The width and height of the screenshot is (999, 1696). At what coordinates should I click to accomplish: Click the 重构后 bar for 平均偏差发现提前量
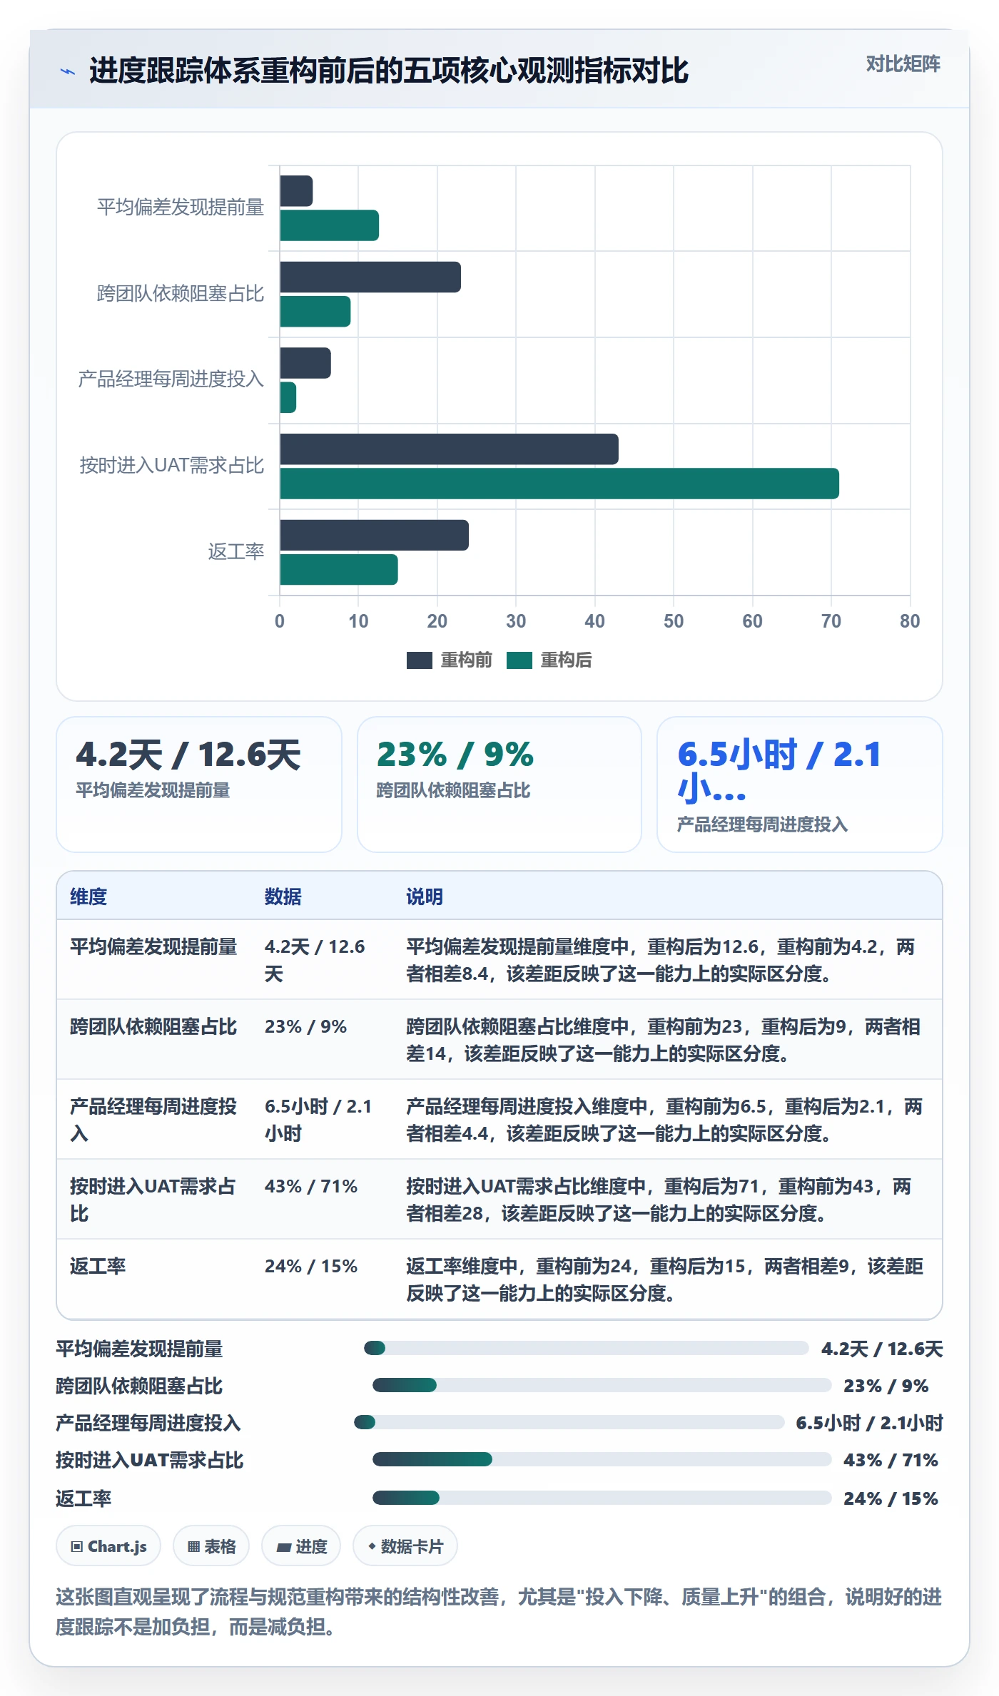click(329, 225)
